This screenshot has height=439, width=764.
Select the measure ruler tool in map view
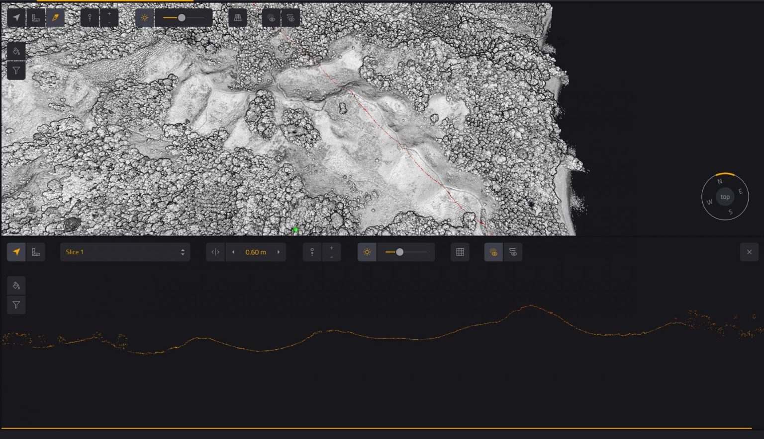36,18
